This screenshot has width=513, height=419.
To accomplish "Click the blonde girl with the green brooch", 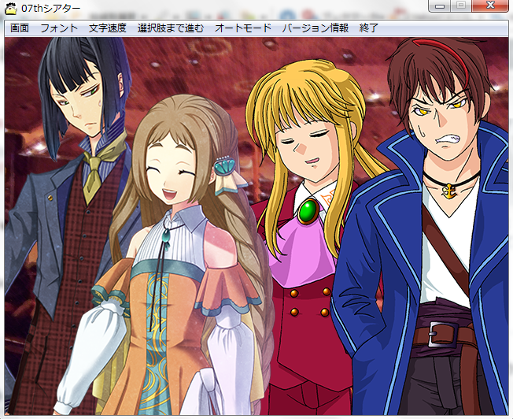I will 306,235.
